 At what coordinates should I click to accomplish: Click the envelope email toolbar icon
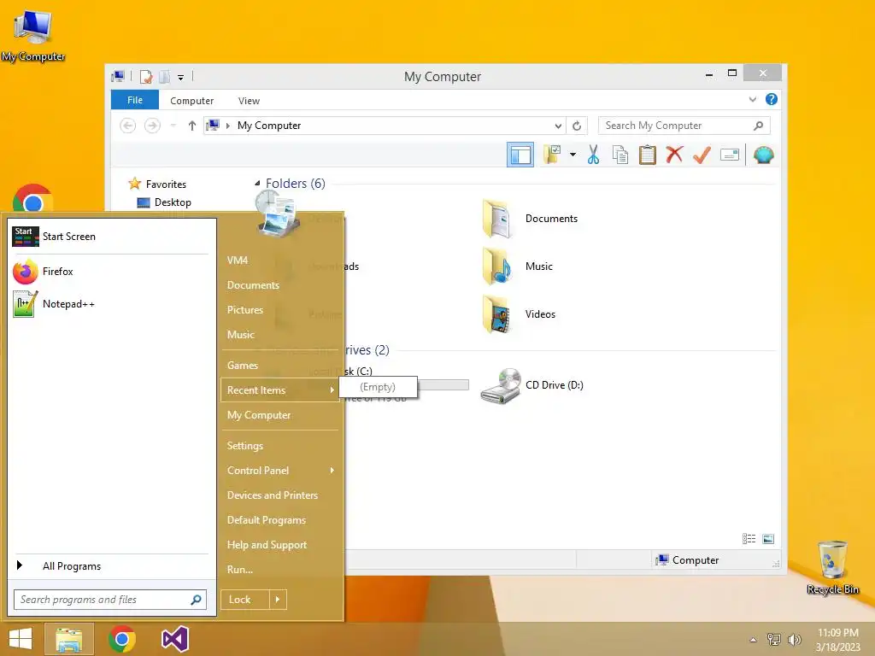[730, 155]
